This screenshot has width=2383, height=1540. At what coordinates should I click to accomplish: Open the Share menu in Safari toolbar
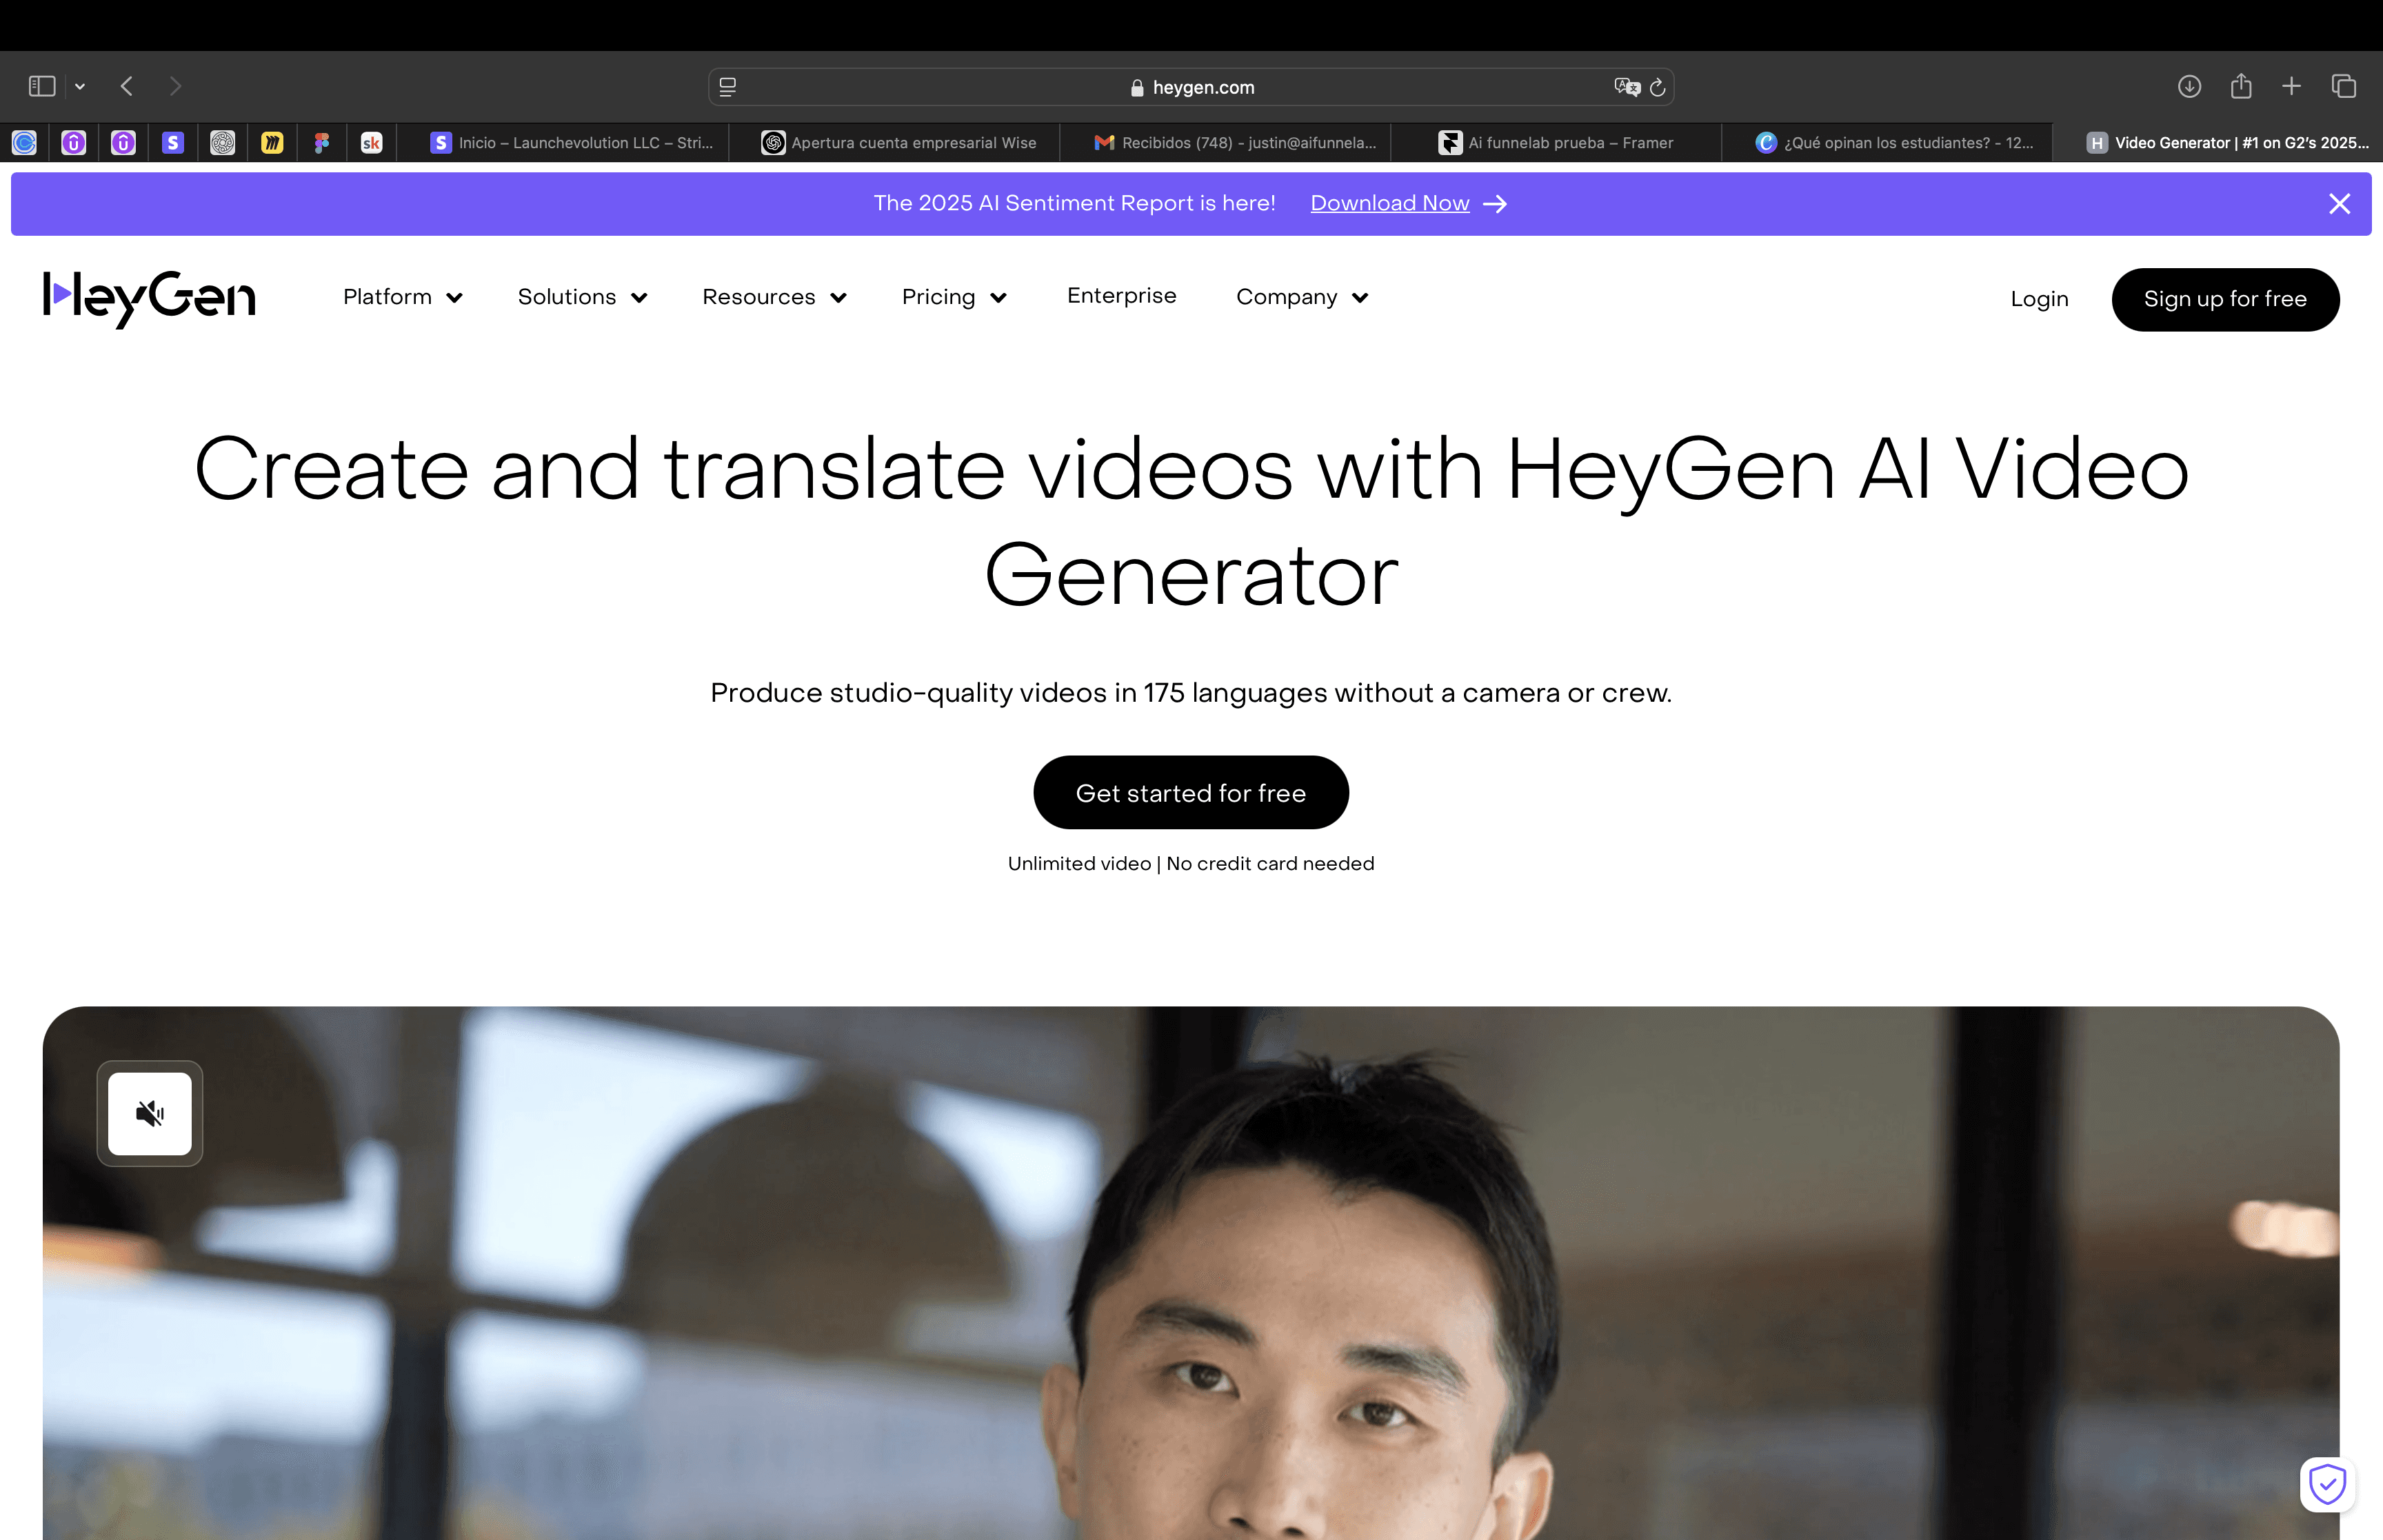[x=2241, y=87]
